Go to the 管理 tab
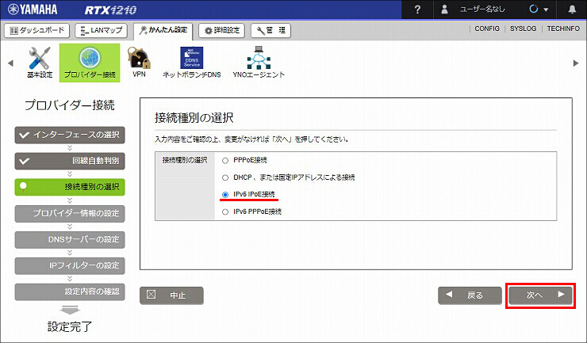Image resolution: width=587 pixels, height=343 pixels. click(270, 30)
